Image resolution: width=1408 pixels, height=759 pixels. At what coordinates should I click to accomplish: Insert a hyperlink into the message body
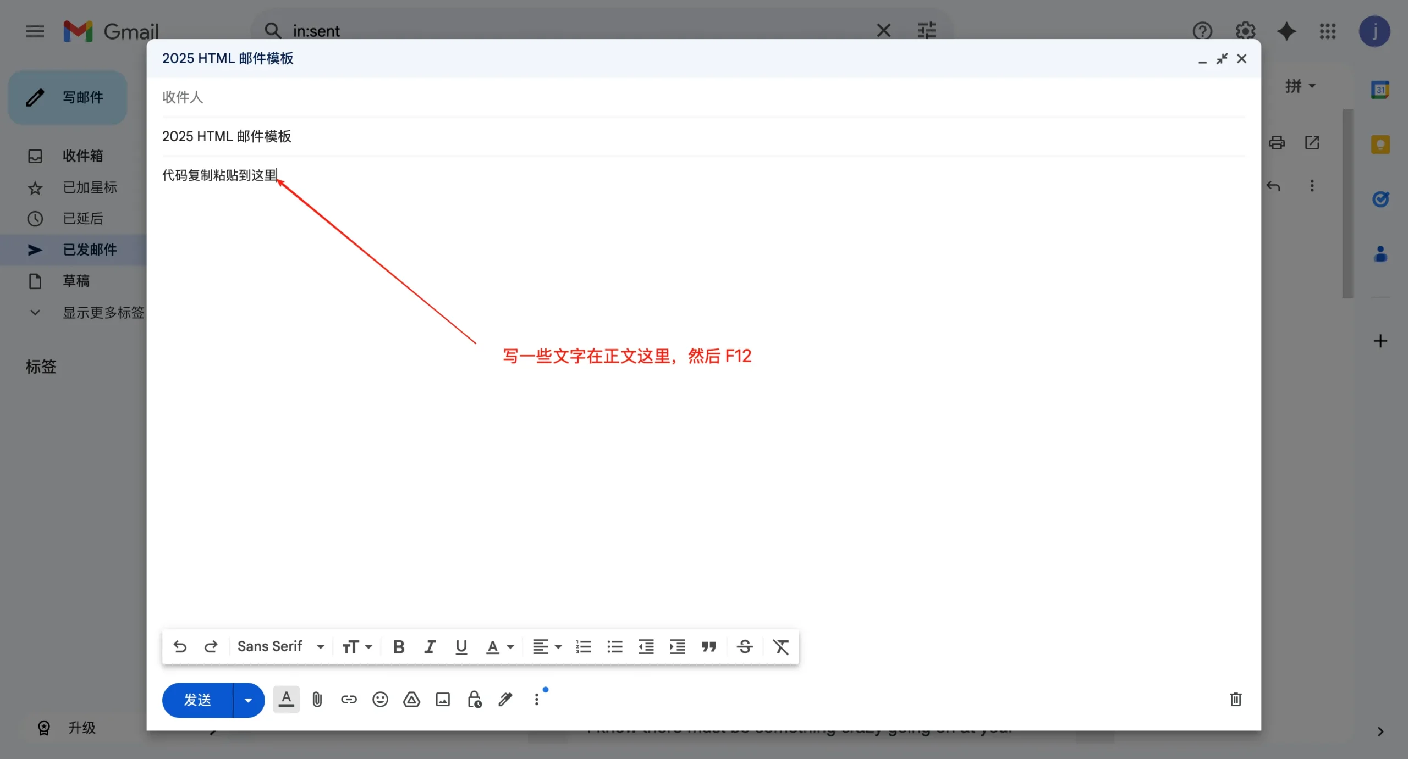pyautogui.click(x=349, y=699)
